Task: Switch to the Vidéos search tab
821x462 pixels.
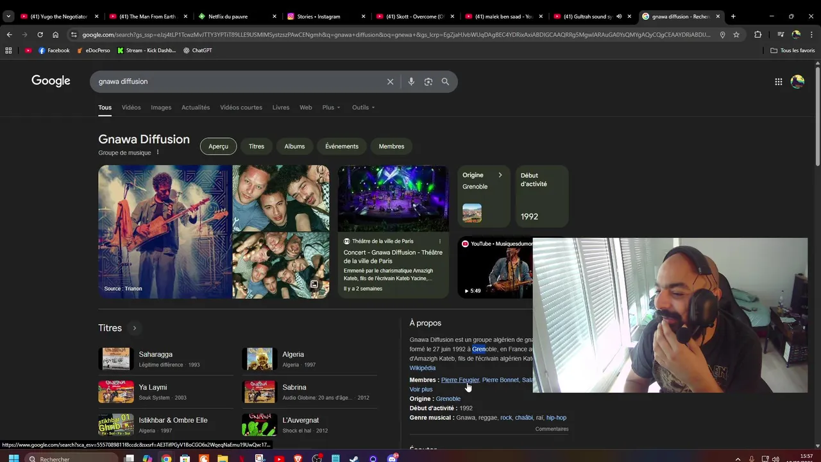Action: tap(131, 107)
